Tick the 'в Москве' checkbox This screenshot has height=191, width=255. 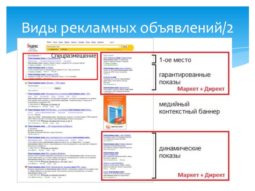(60, 49)
